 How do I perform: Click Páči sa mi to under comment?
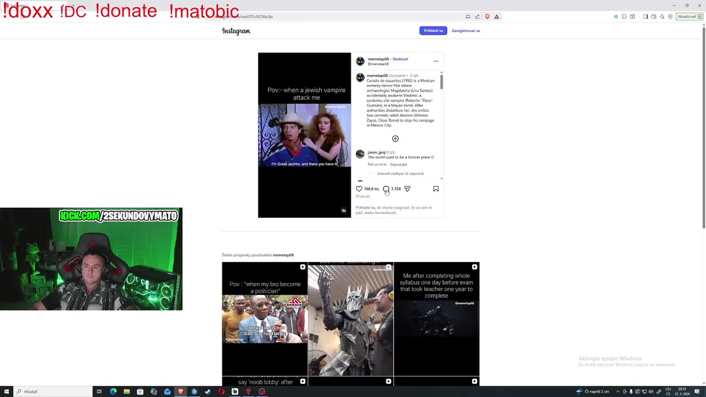coord(377,164)
